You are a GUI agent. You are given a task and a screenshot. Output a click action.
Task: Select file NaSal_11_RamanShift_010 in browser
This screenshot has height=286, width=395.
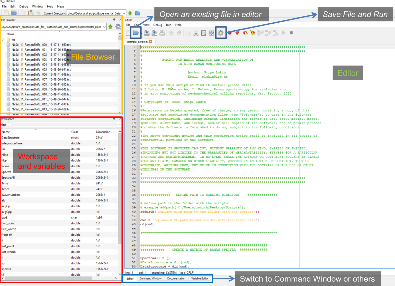(41, 94)
